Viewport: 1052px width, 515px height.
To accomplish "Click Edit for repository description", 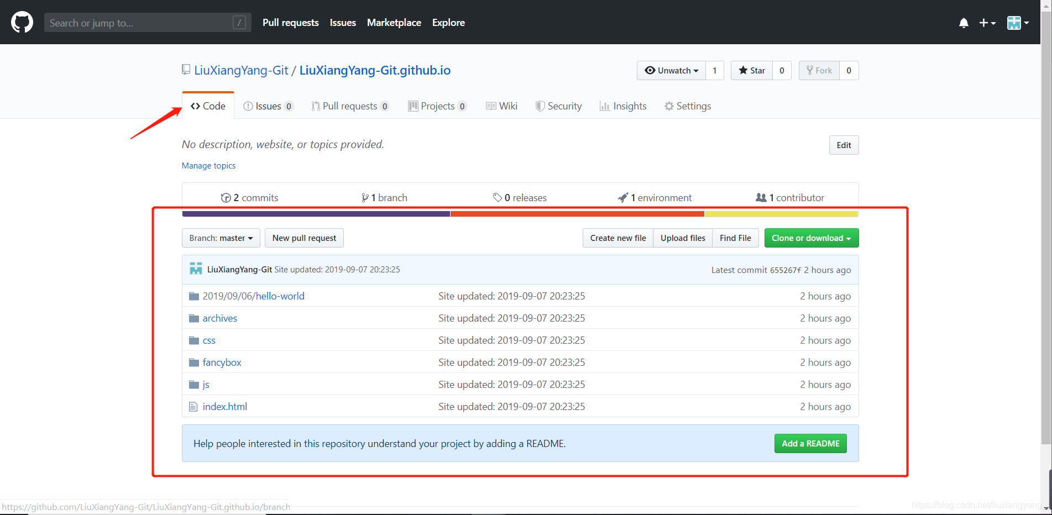I will pyautogui.click(x=844, y=145).
